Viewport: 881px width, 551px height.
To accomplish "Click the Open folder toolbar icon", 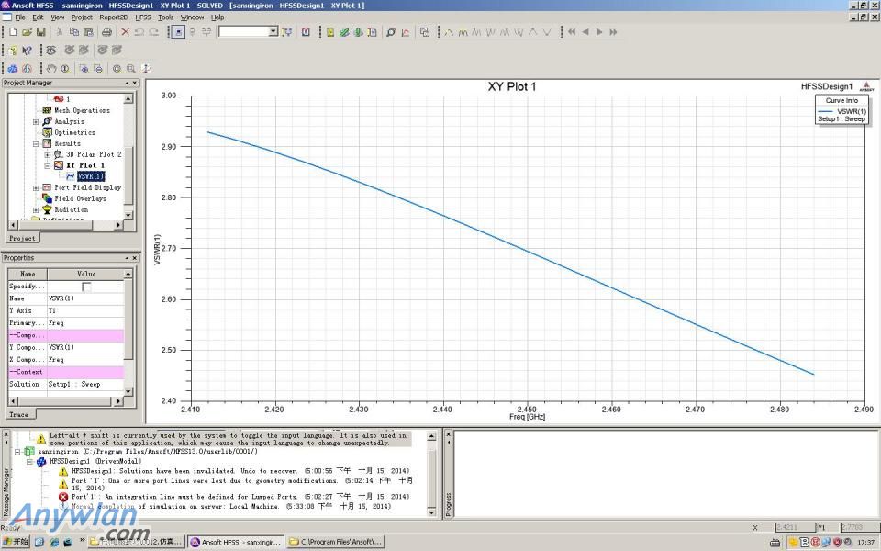I will click(28, 32).
